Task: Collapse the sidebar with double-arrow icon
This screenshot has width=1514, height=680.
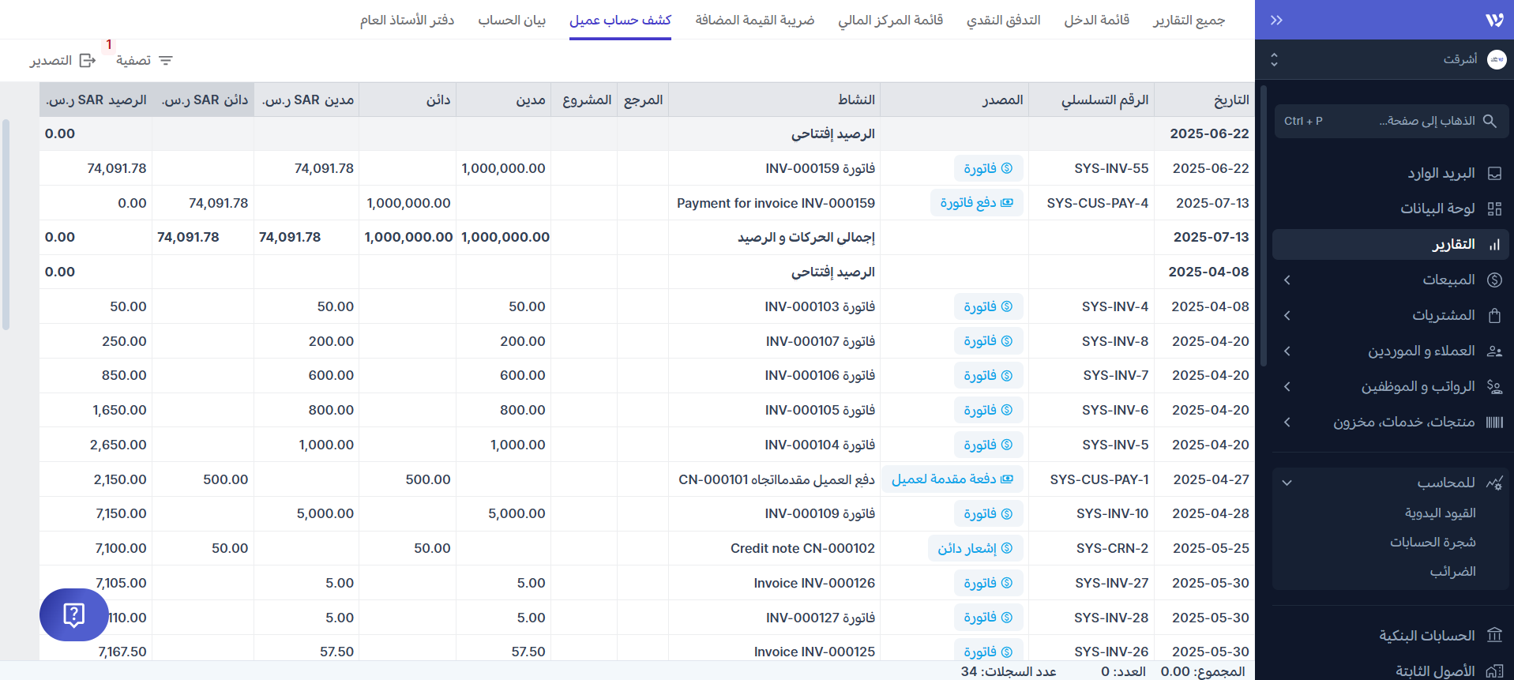Action: pos(1276,20)
